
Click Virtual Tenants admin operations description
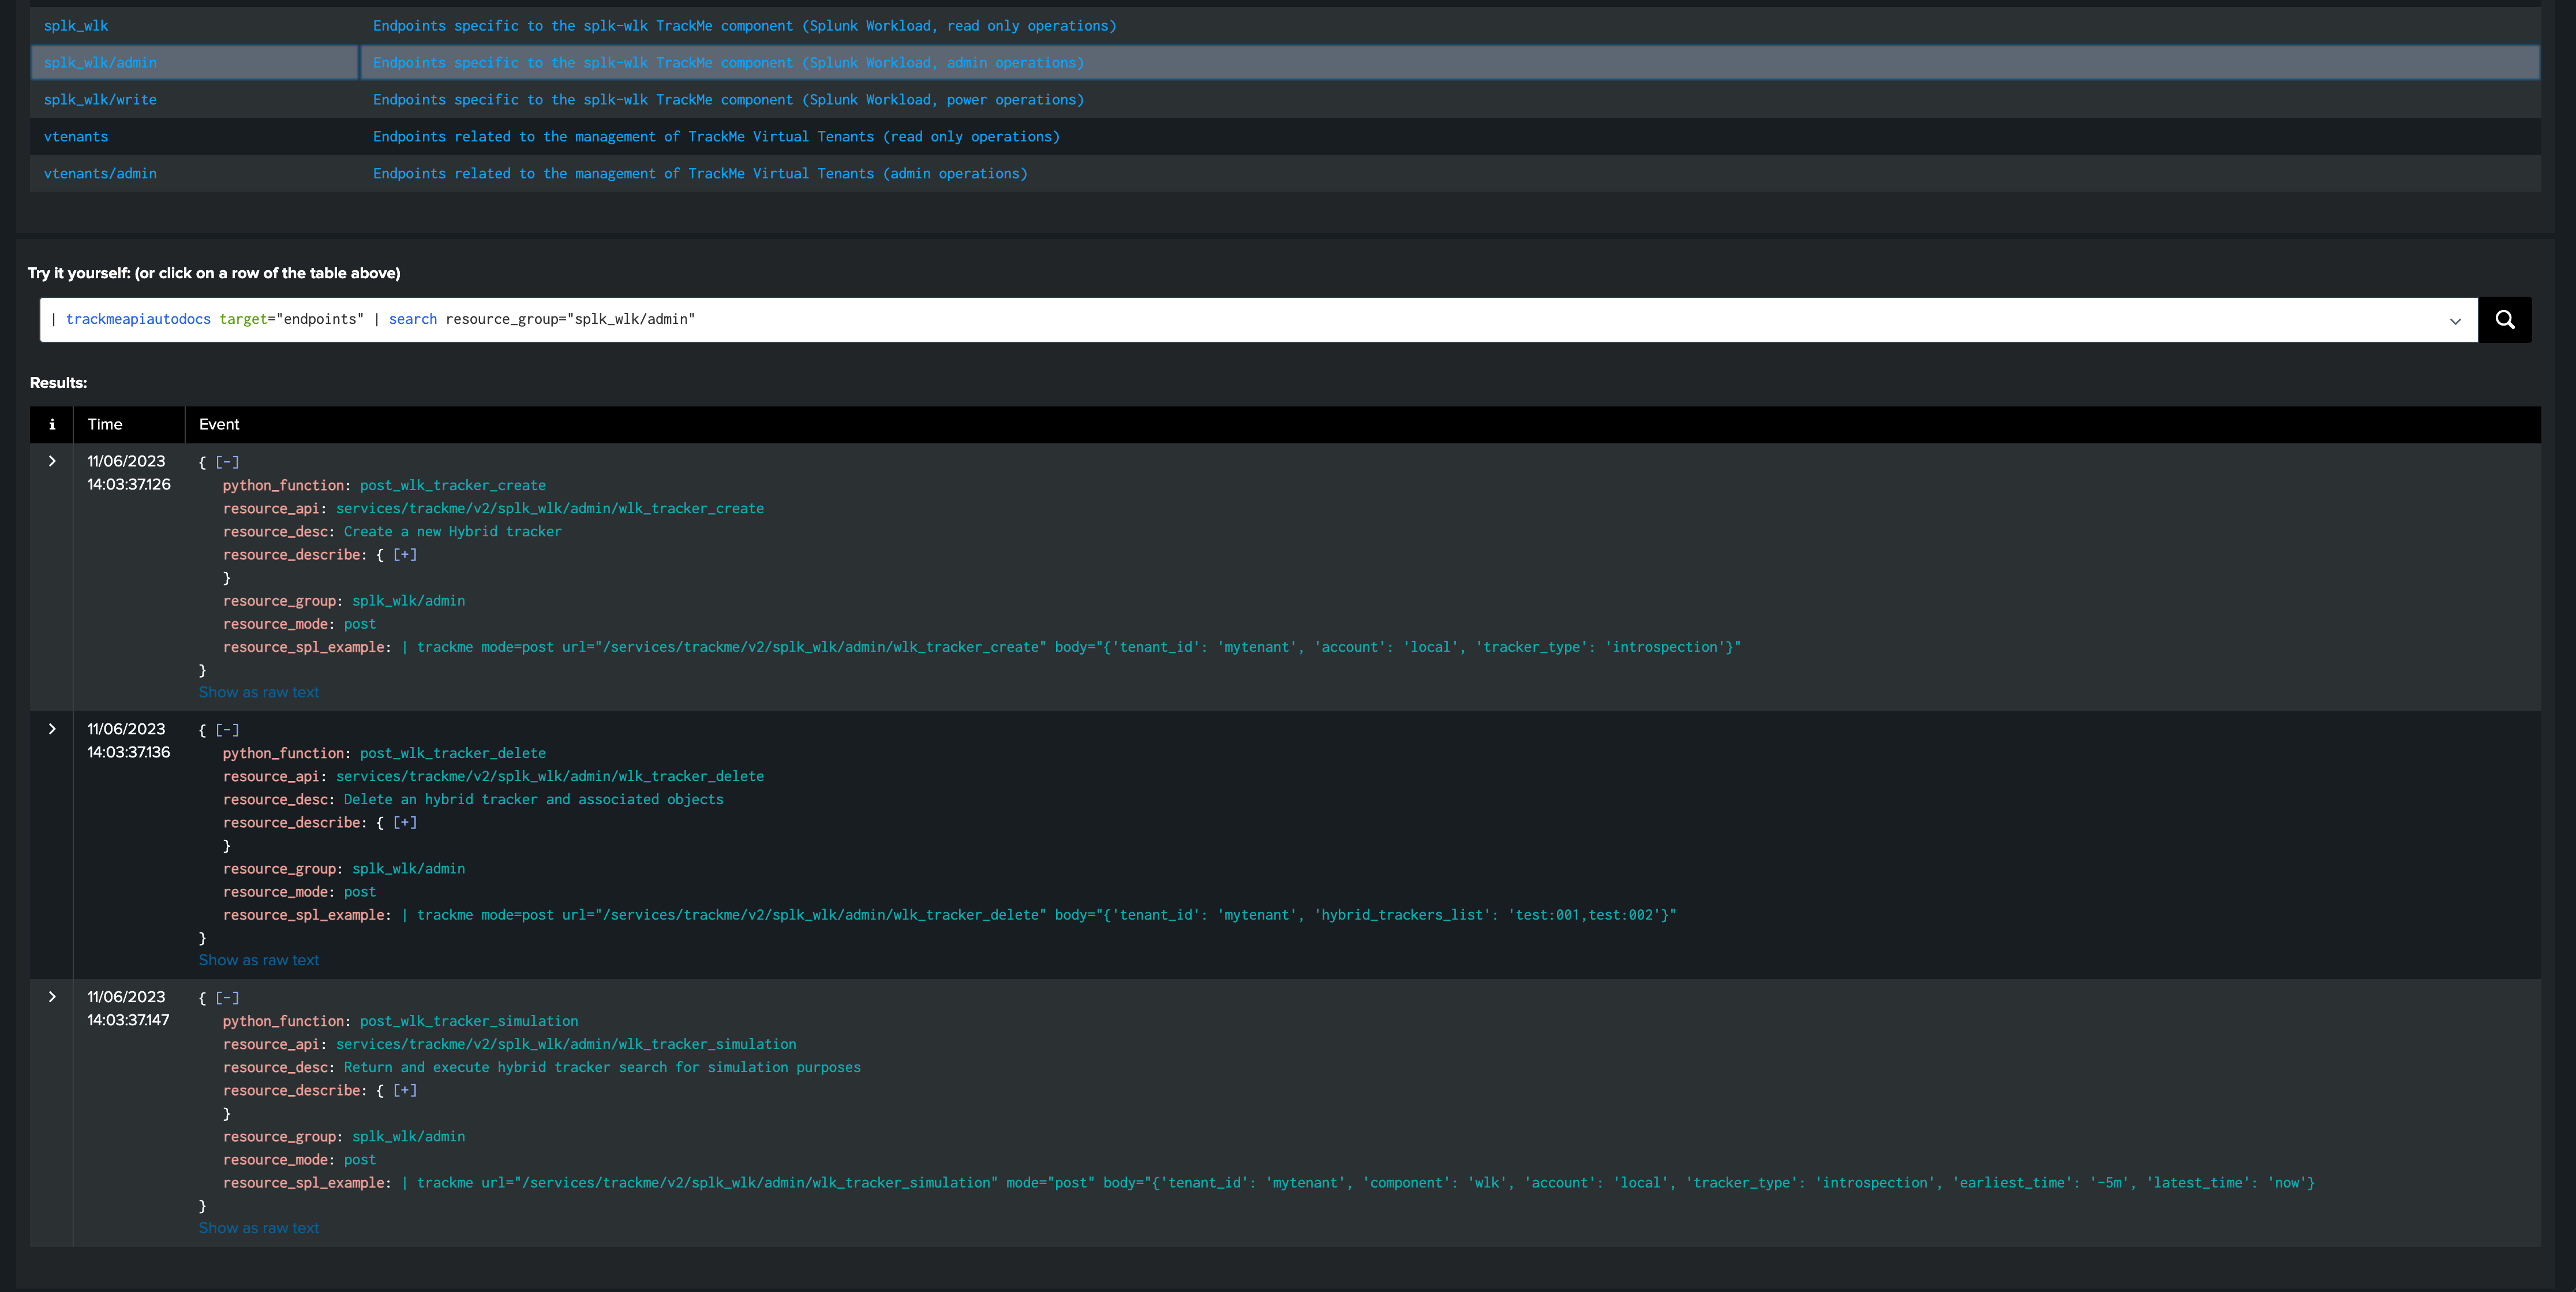pyautogui.click(x=700, y=174)
